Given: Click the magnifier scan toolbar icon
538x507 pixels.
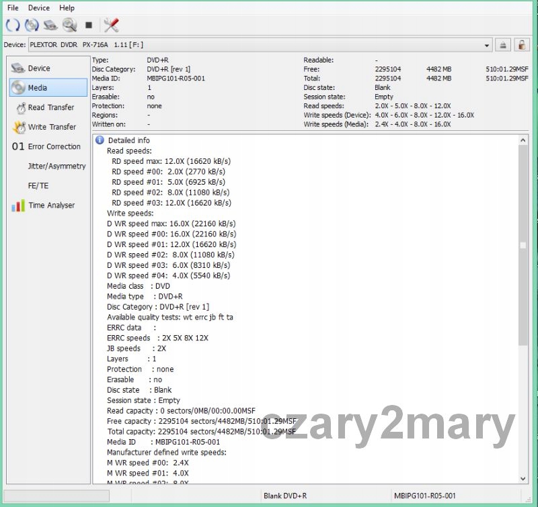Looking at the screenshot, I should [x=69, y=26].
